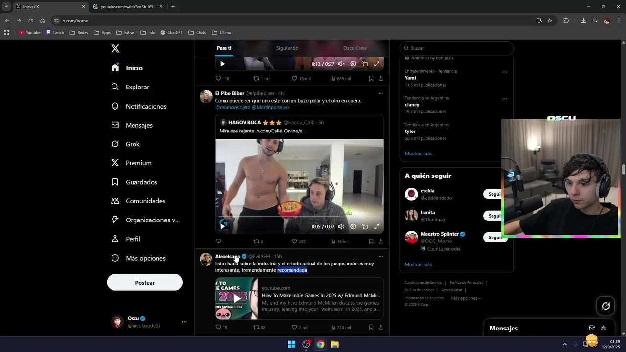Open the Redes bookmarks folder

(79, 33)
